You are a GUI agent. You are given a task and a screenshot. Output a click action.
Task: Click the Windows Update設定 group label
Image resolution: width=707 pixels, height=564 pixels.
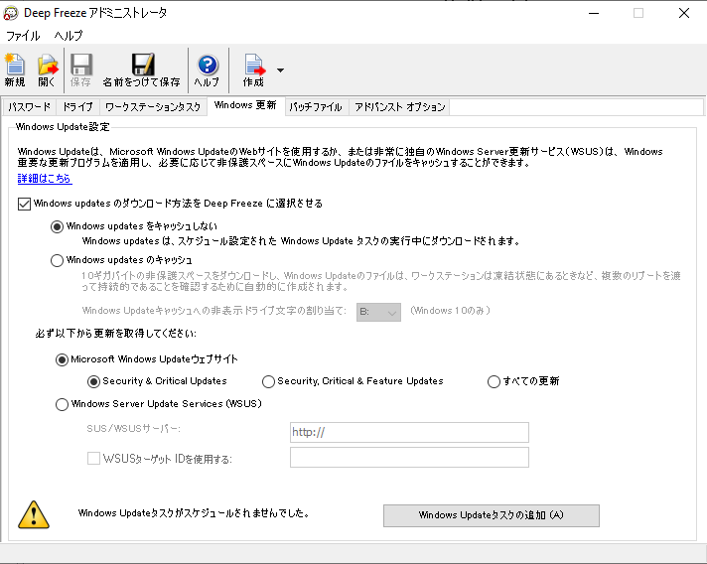tap(63, 127)
